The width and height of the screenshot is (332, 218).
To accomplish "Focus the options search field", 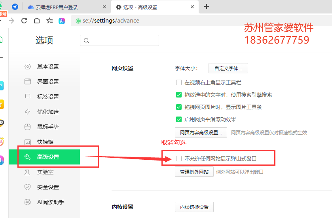I will coord(120,40).
